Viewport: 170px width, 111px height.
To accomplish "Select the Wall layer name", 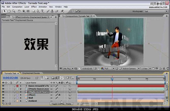I will (31, 98).
